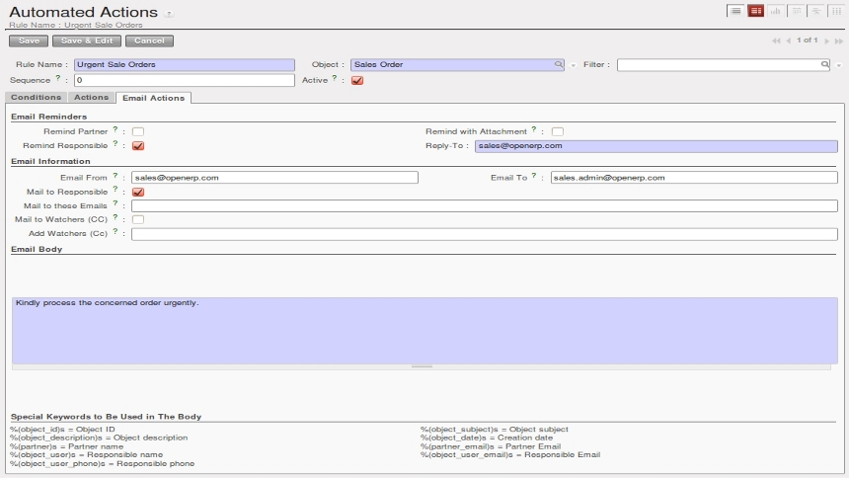The width and height of the screenshot is (849, 478).
Task: Click Save & Edit button
Action: [x=87, y=40]
